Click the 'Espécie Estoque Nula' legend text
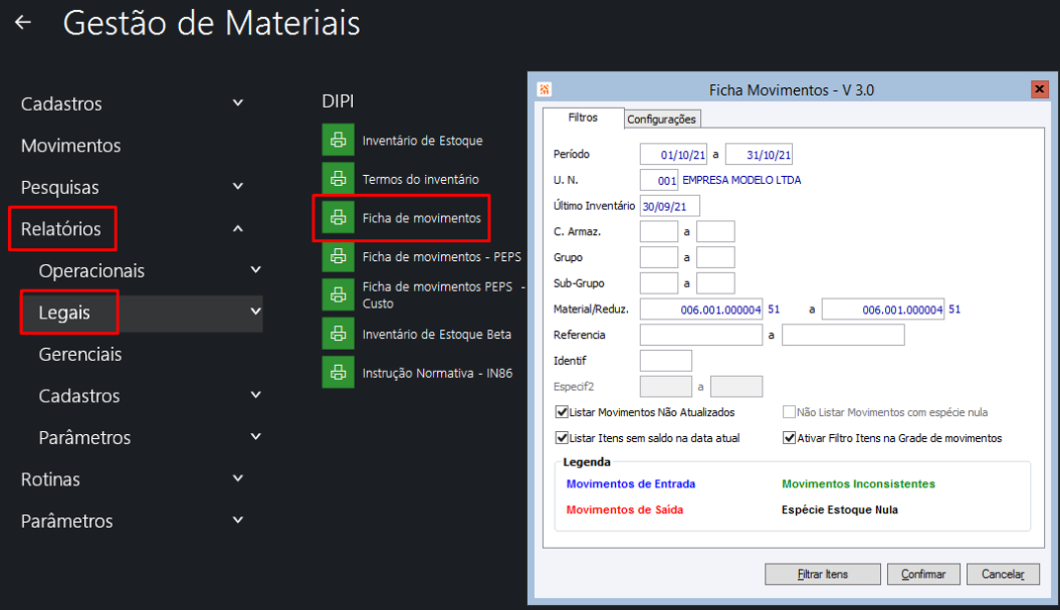 coord(839,510)
